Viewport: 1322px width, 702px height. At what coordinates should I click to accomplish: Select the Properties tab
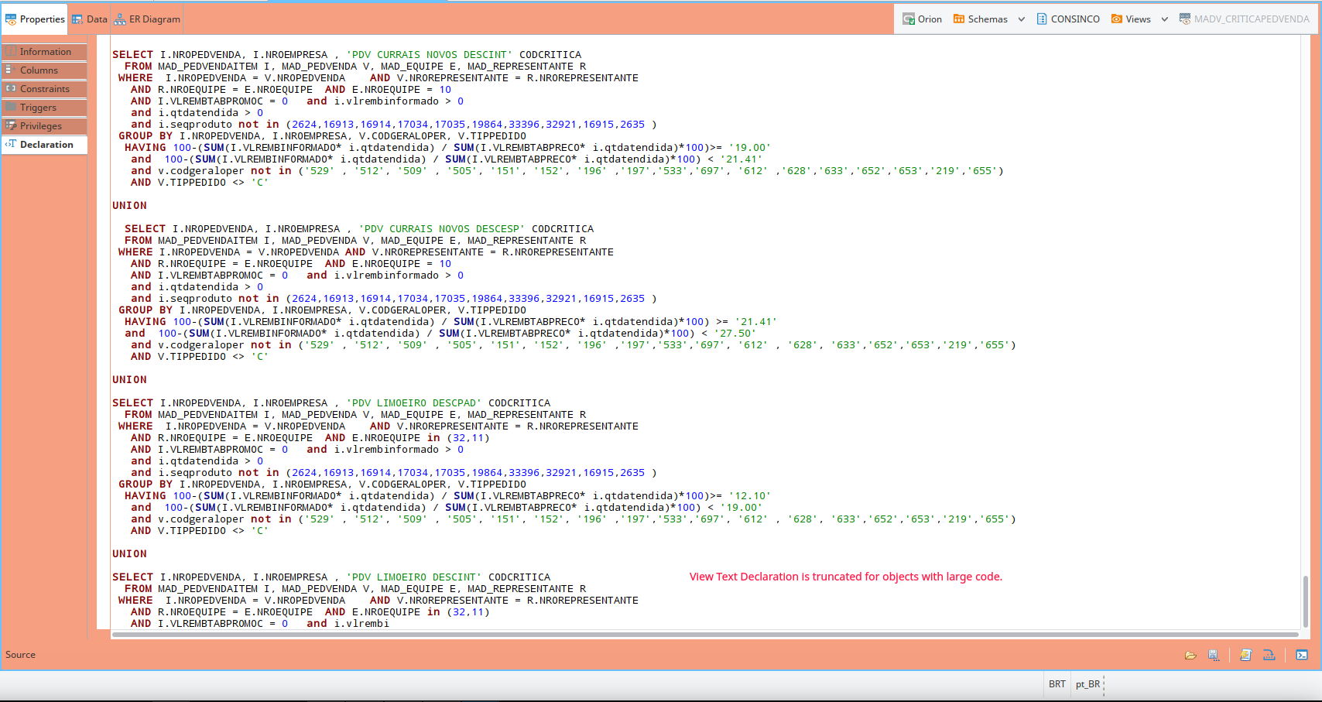point(34,18)
